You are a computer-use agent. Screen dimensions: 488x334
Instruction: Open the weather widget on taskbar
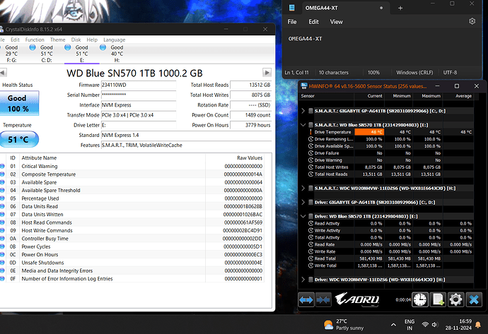[344, 325]
